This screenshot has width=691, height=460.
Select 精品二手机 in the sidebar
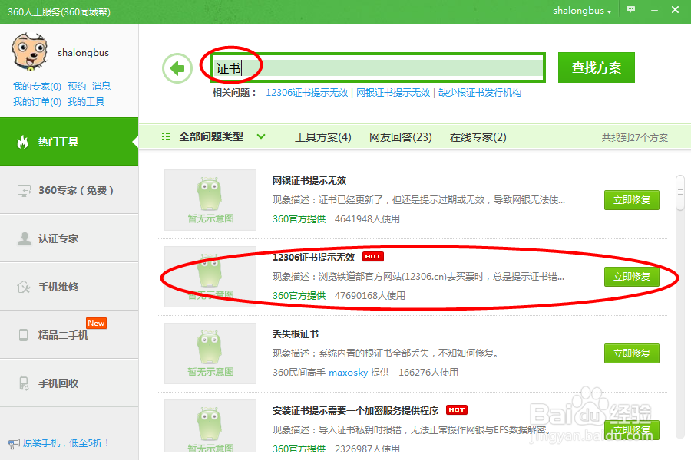[x=69, y=335]
